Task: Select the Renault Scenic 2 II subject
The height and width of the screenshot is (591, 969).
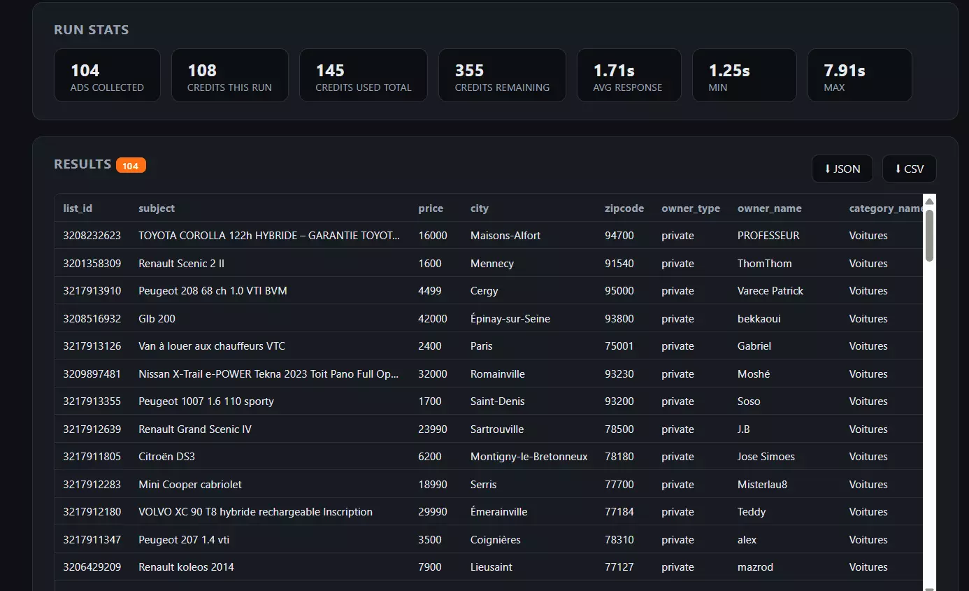Action: click(x=181, y=264)
